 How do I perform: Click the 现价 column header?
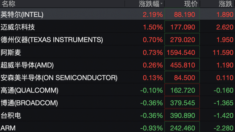click(x=191, y=4)
